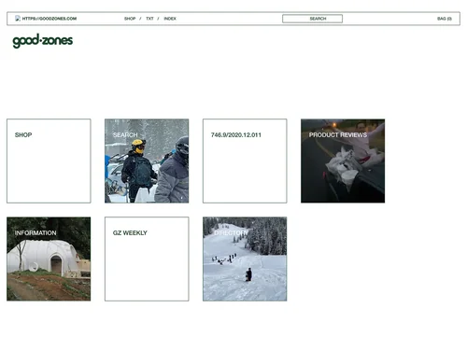Viewport: 467px width, 350px height.
Task: Open the SHOP item in the top bar
Action: point(130,19)
